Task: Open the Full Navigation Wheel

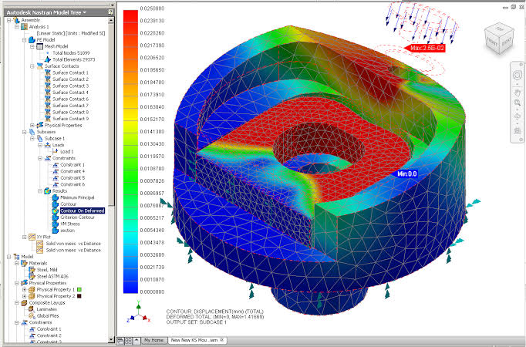Action: click(517, 75)
